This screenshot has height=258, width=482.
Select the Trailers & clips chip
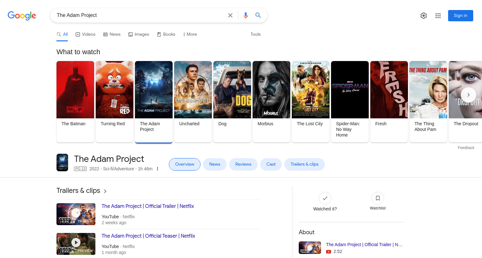pos(304,164)
